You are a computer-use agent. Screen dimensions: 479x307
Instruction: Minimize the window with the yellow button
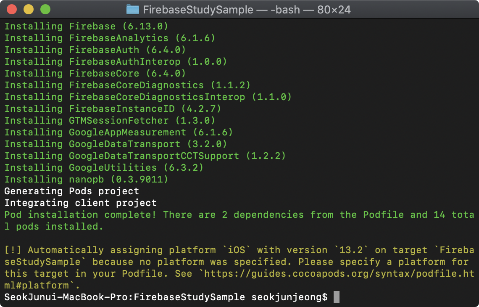pyautogui.click(x=29, y=10)
